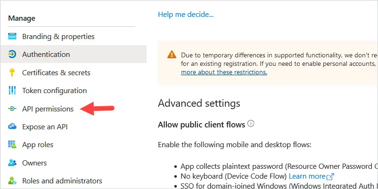Viewport: 378px width, 189px height.
Task: Go to Expose an API section
Action: coord(45,127)
